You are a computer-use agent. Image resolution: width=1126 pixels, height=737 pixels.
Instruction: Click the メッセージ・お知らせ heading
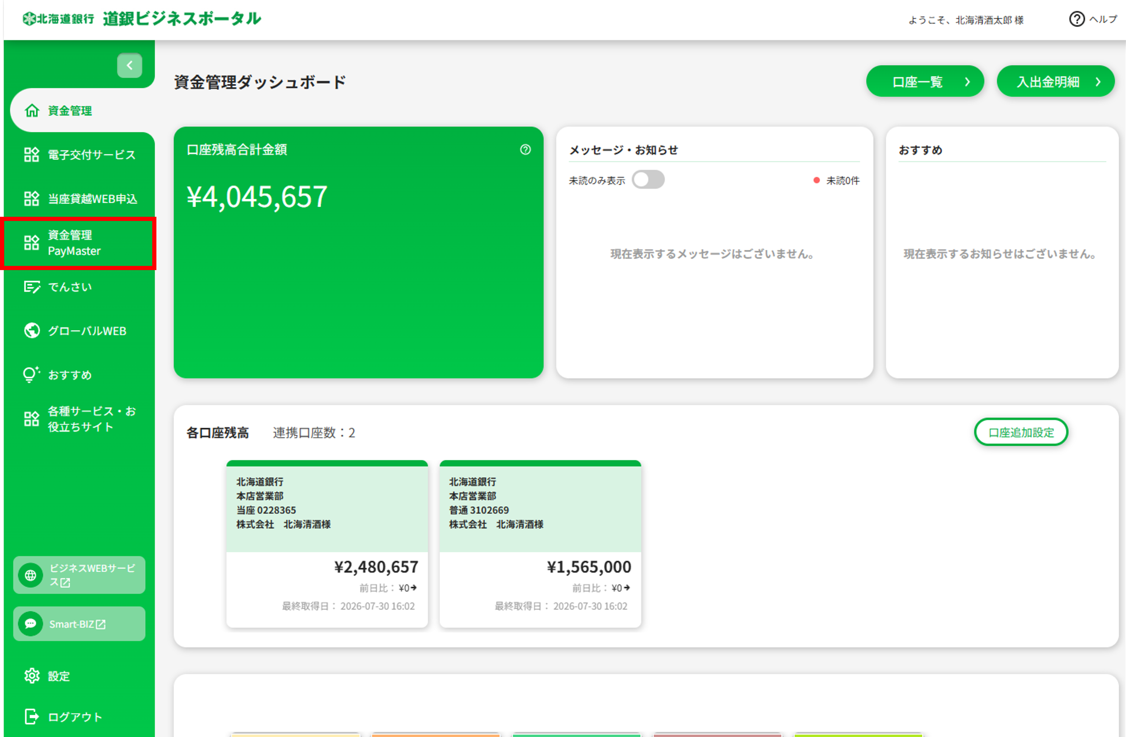[623, 150]
